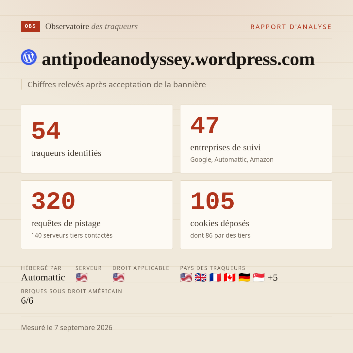Click the Google, Automattic, Amazon text

(x=232, y=160)
